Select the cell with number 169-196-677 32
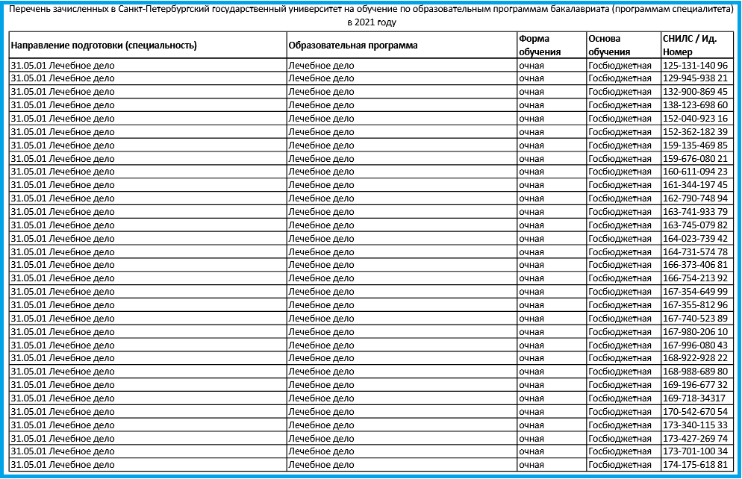This screenshot has width=742, height=479. pos(697,385)
